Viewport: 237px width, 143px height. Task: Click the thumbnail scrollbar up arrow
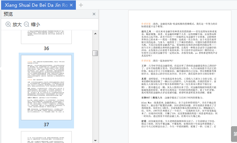coord(95,34)
